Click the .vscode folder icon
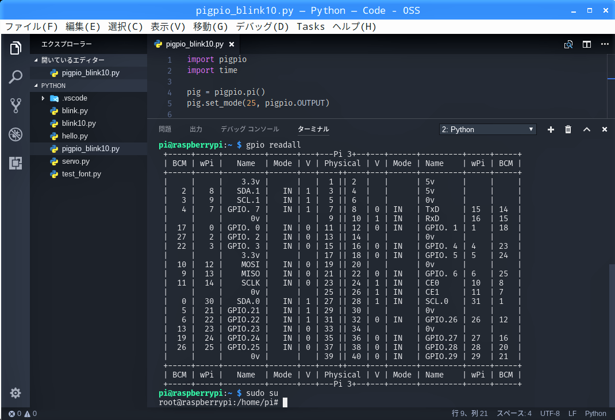 pos(54,98)
